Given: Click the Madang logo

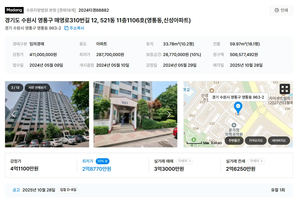Looking at the screenshot, I should [x=14, y=10].
